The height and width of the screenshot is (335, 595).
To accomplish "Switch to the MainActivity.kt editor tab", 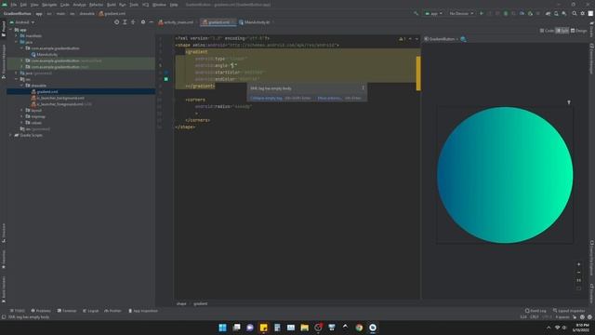I will (x=256, y=22).
